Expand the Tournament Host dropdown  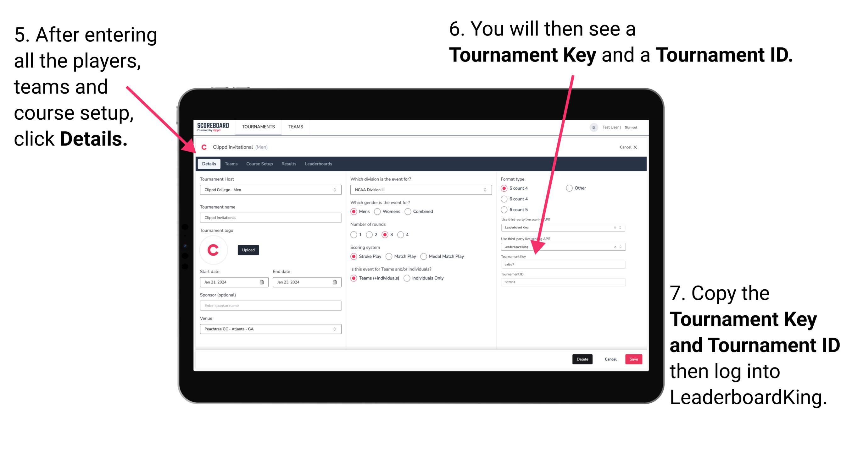(x=334, y=189)
